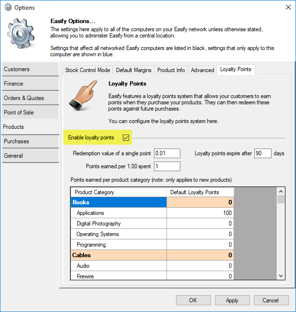Click the category list scroll down arrow

[281, 276]
